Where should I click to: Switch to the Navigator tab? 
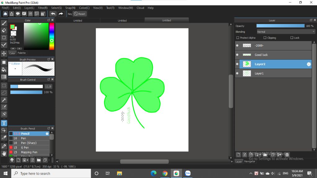point(250,161)
